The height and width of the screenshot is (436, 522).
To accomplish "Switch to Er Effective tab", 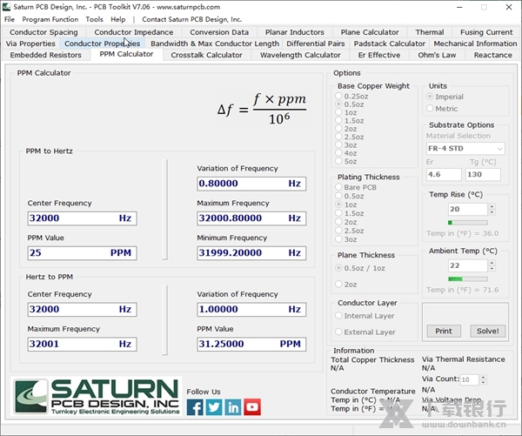I will tap(379, 55).
